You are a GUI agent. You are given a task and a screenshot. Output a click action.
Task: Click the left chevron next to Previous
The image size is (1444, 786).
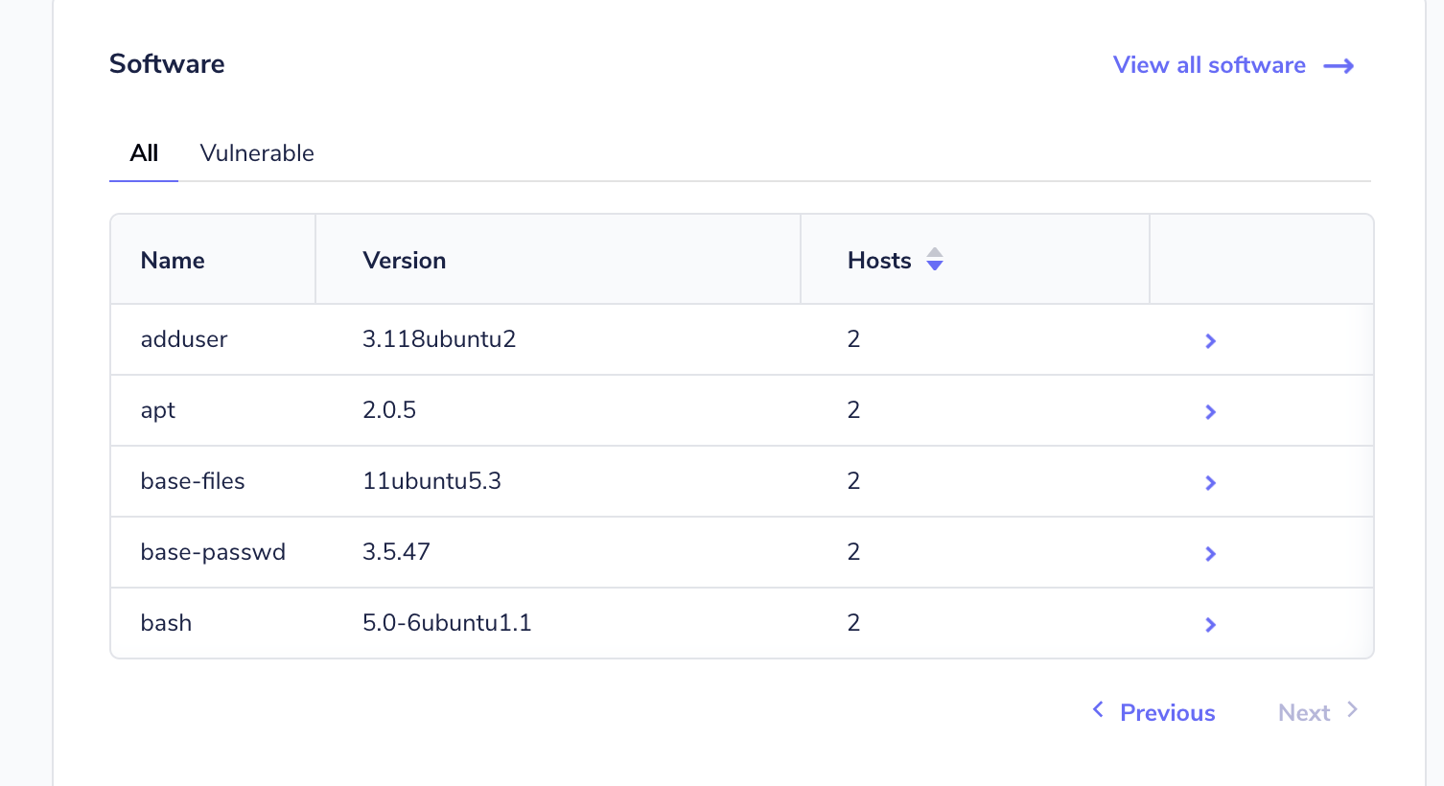1098,709
